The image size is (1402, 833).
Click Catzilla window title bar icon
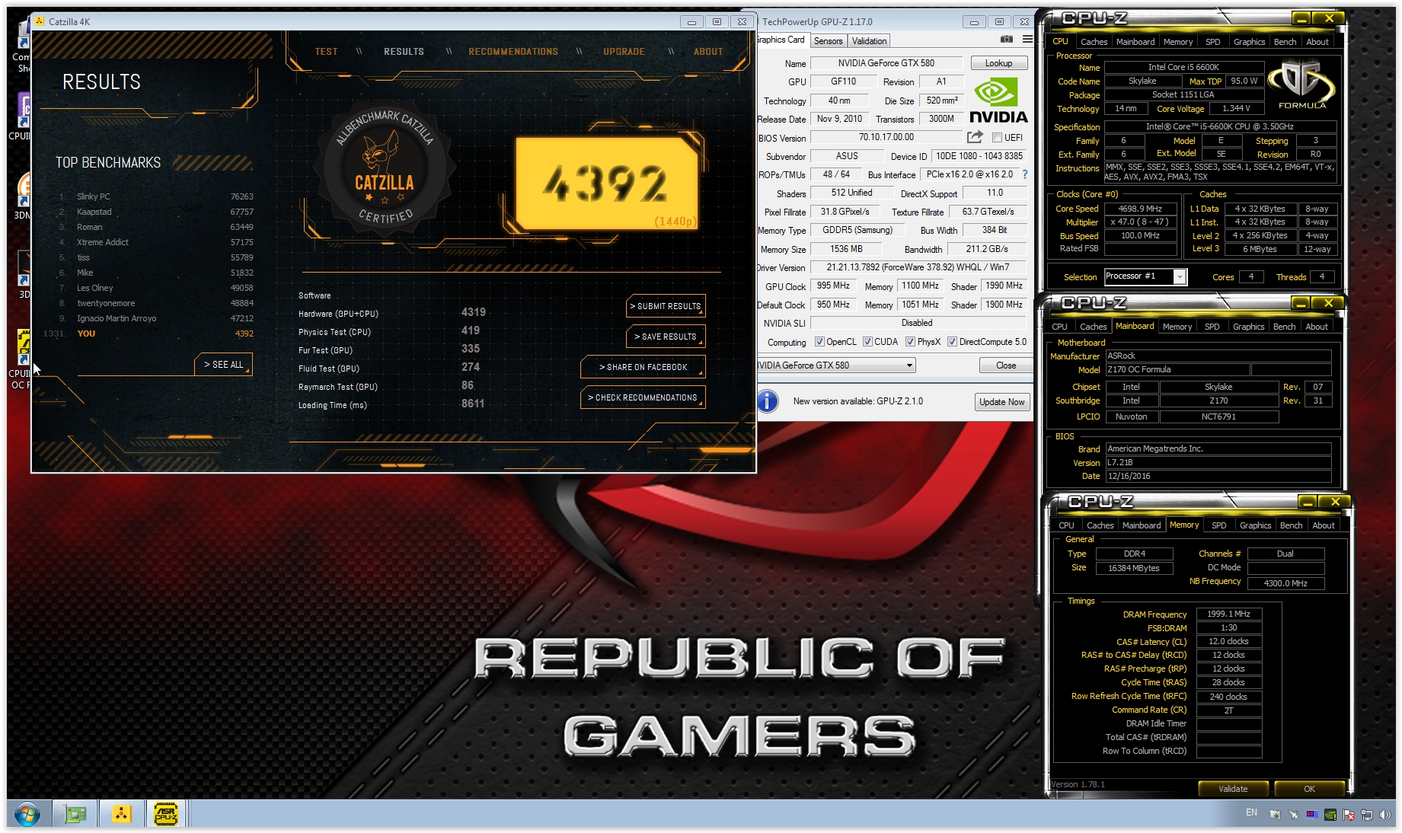pos(40,21)
